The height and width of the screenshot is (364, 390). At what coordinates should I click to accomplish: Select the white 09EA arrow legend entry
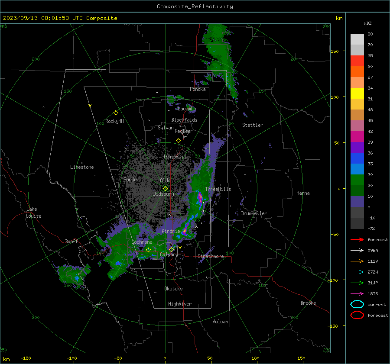pos(357,250)
